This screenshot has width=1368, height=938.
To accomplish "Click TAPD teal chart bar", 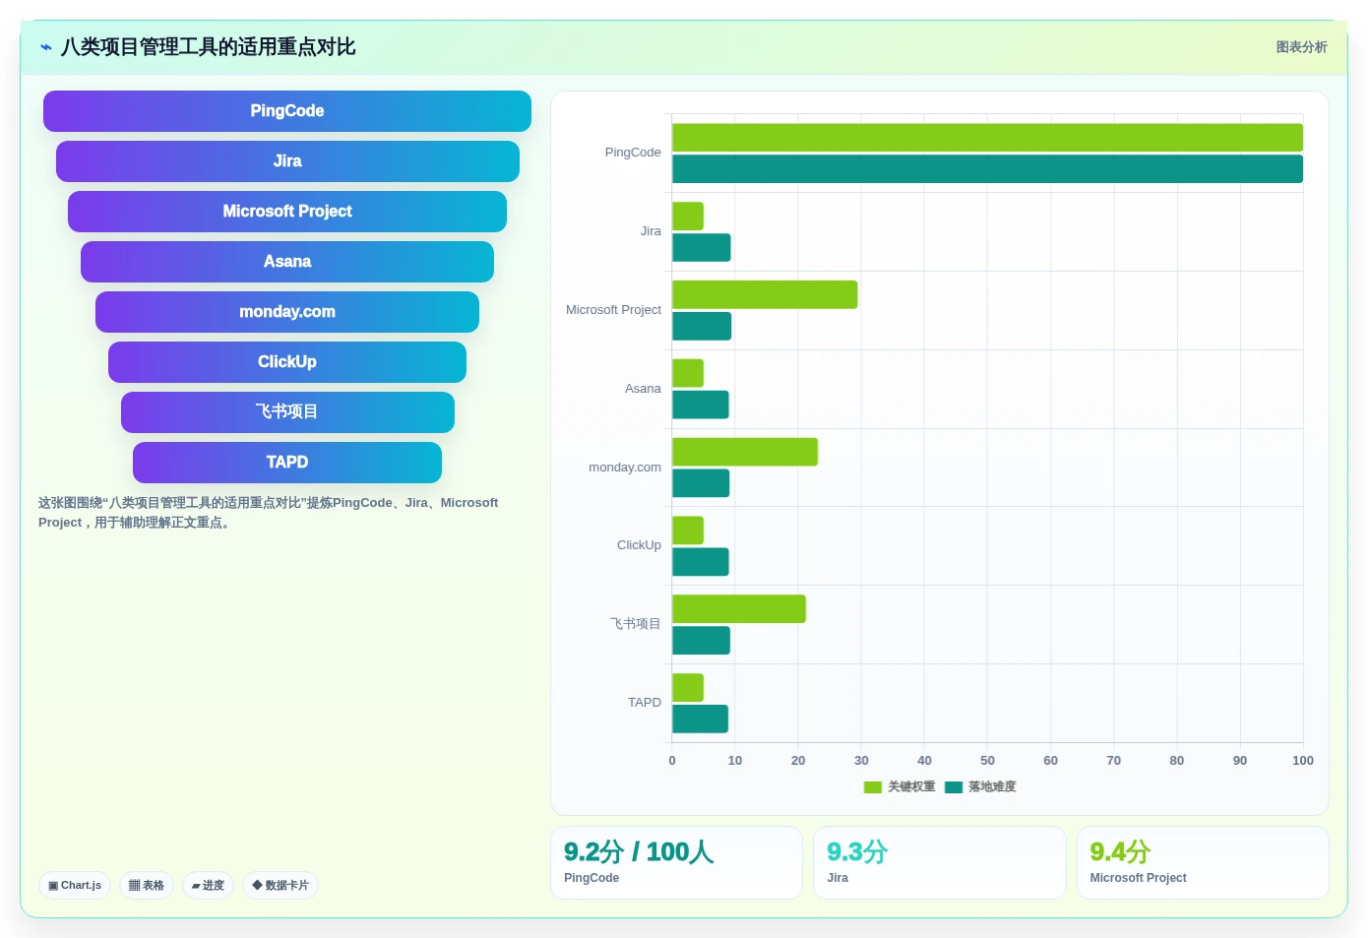I will pyautogui.click(x=700, y=719).
